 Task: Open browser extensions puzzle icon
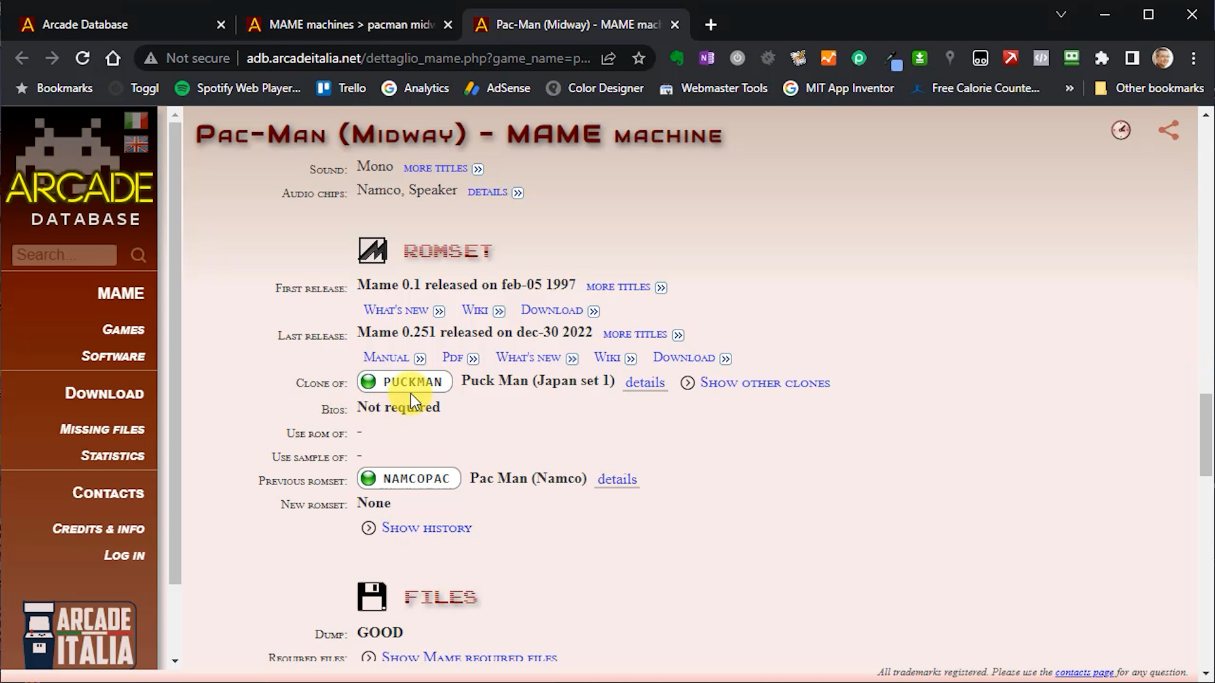pyautogui.click(x=1102, y=58)
